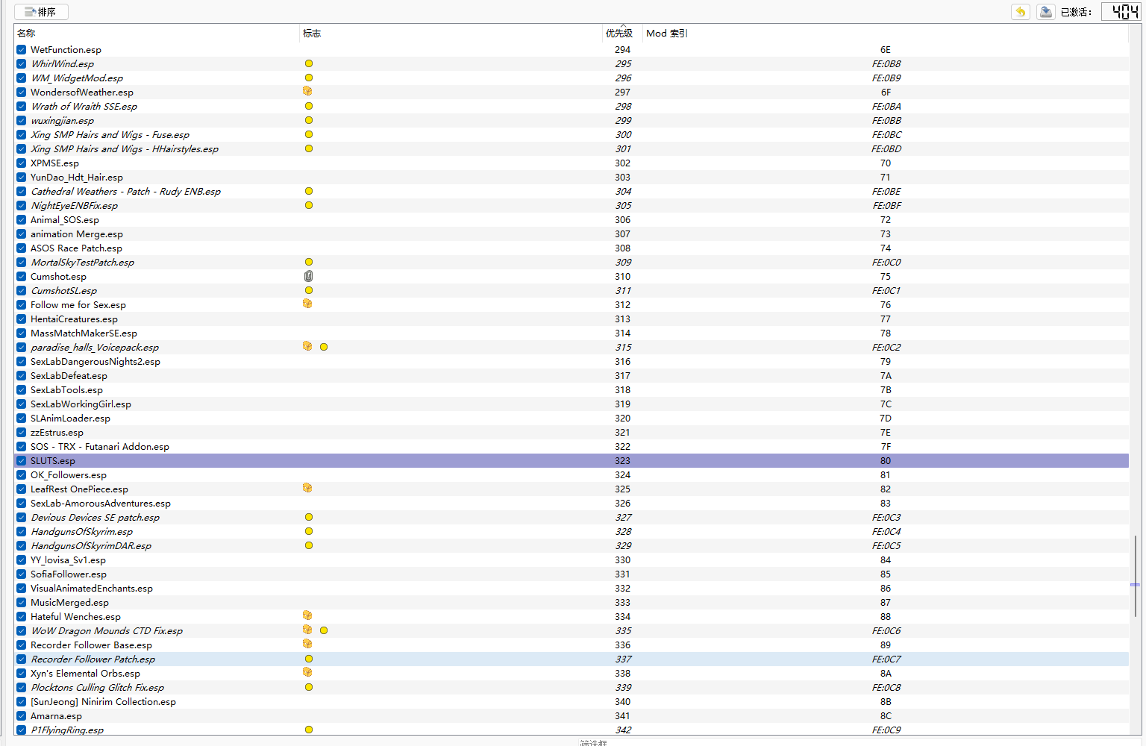
Task: Click archive box icon on WondersofWeather.esp row
Action: pyautogui.click(x=307, y=91)
